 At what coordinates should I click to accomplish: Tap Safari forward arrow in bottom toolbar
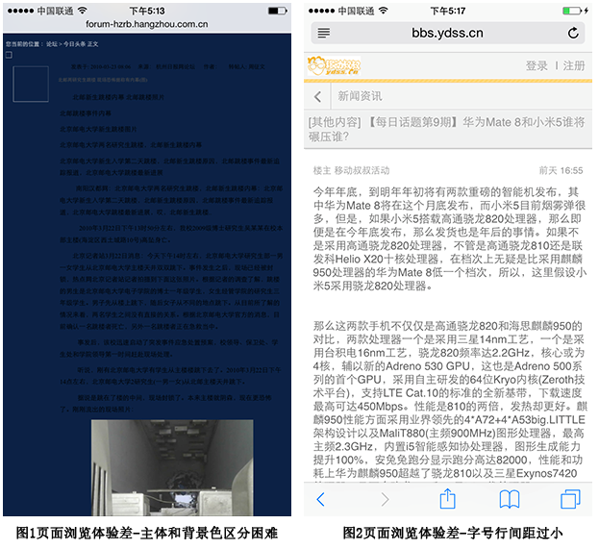click(385, 499)
